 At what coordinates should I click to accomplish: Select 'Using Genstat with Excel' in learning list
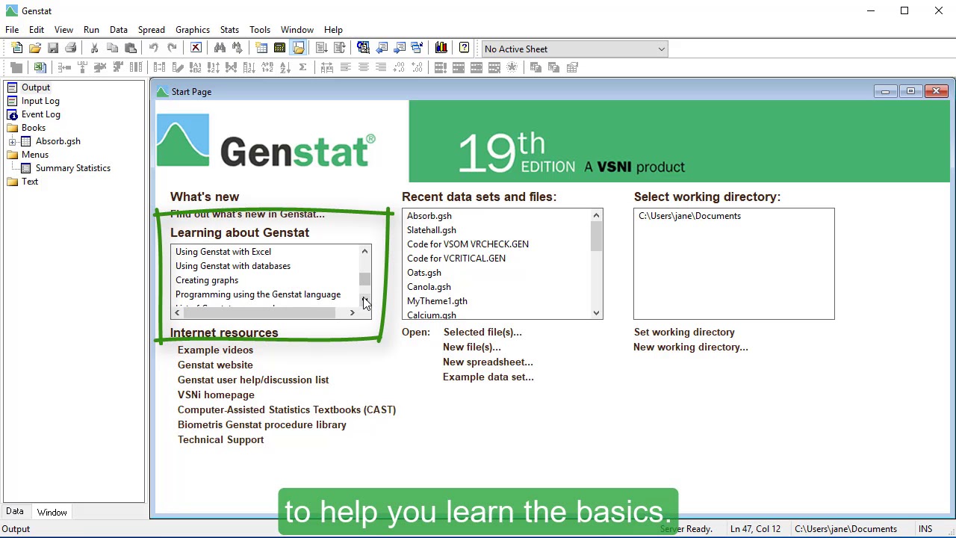[x=223, y=252]
